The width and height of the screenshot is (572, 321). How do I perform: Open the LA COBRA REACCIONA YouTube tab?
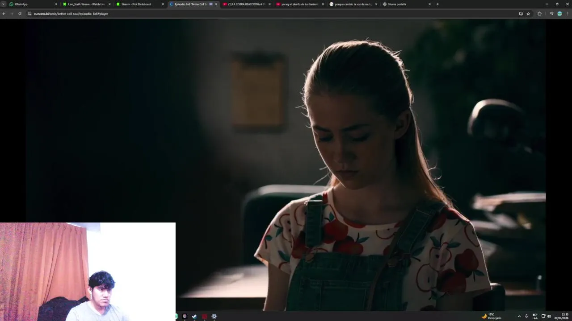pyautogui.click(x=247, y=4)
